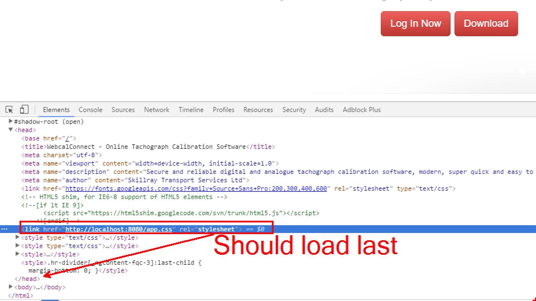Open the Google Fonts stylesheet link

coord(196,189)
